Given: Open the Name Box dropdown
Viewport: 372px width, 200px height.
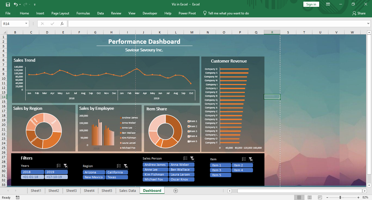Looking at the screenshot, I should pos(26,23).
